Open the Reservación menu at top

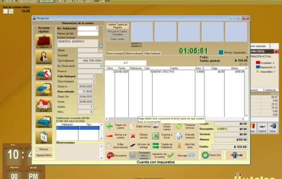(28, 1)
